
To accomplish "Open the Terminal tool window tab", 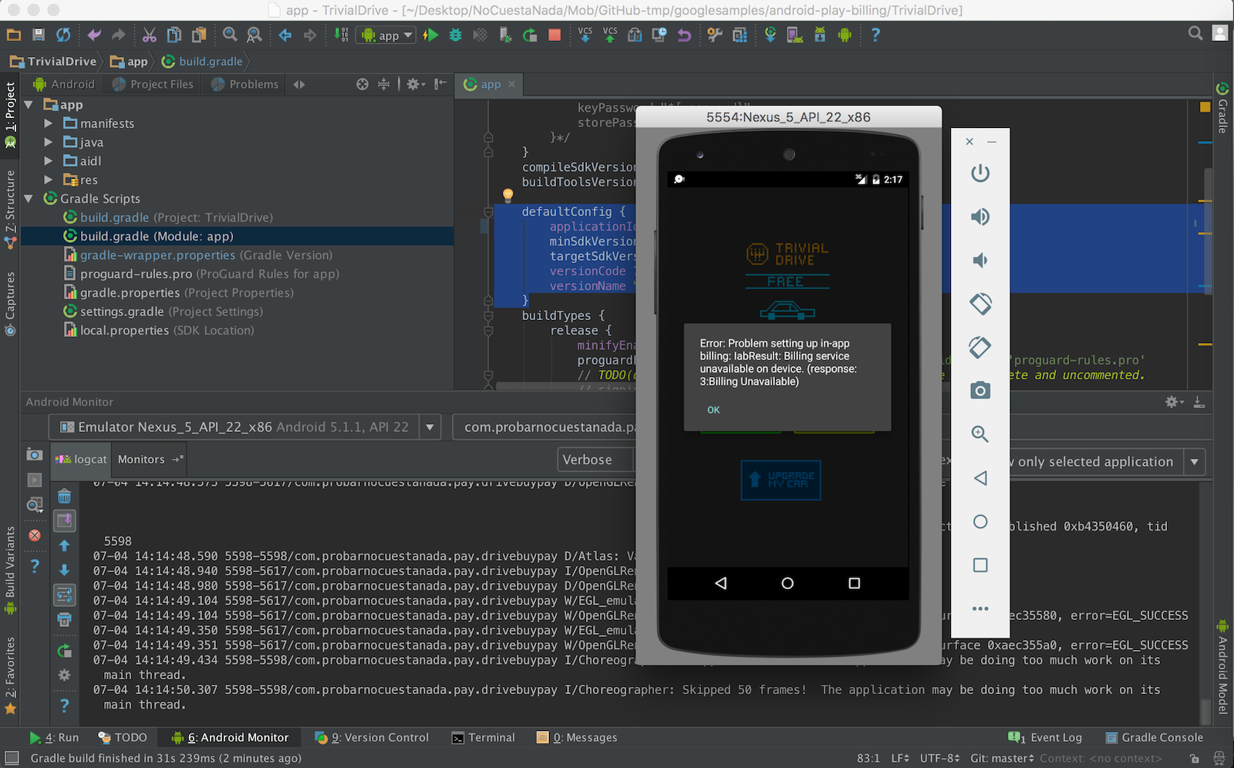I will (484, 737).
